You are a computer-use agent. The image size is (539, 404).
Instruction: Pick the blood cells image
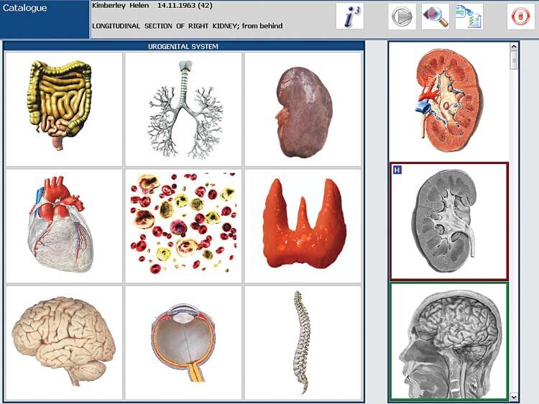click(x=183, y=224)
